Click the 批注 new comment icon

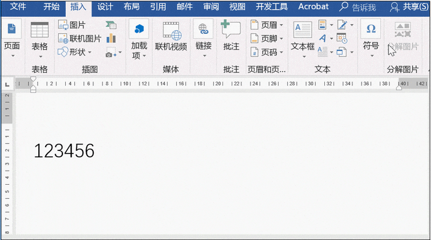(x=231, y=29)
